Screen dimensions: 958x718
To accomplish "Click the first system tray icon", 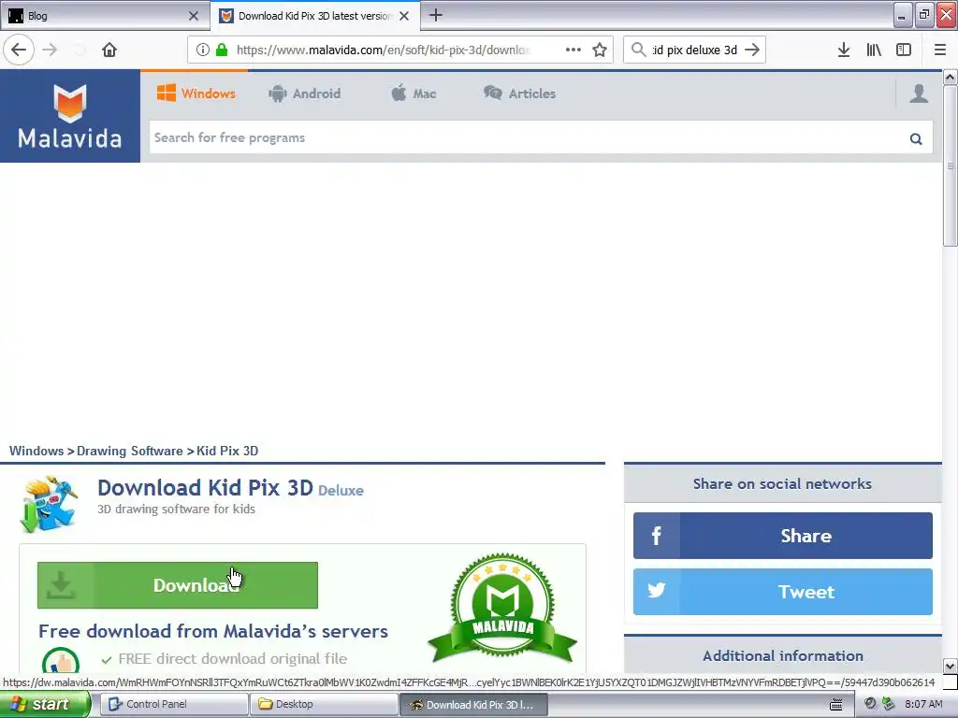I will coord(871,704).
